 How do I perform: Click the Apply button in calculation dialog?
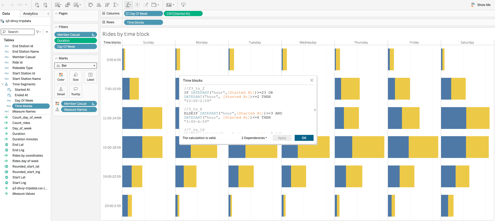(282, 138)
